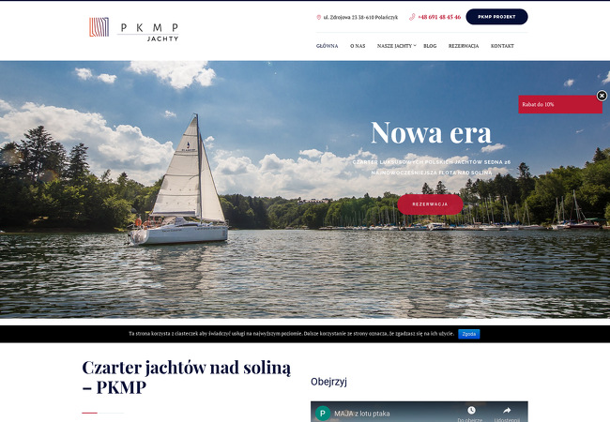Click the PKMP Projekt button

(x=496, y=17)
